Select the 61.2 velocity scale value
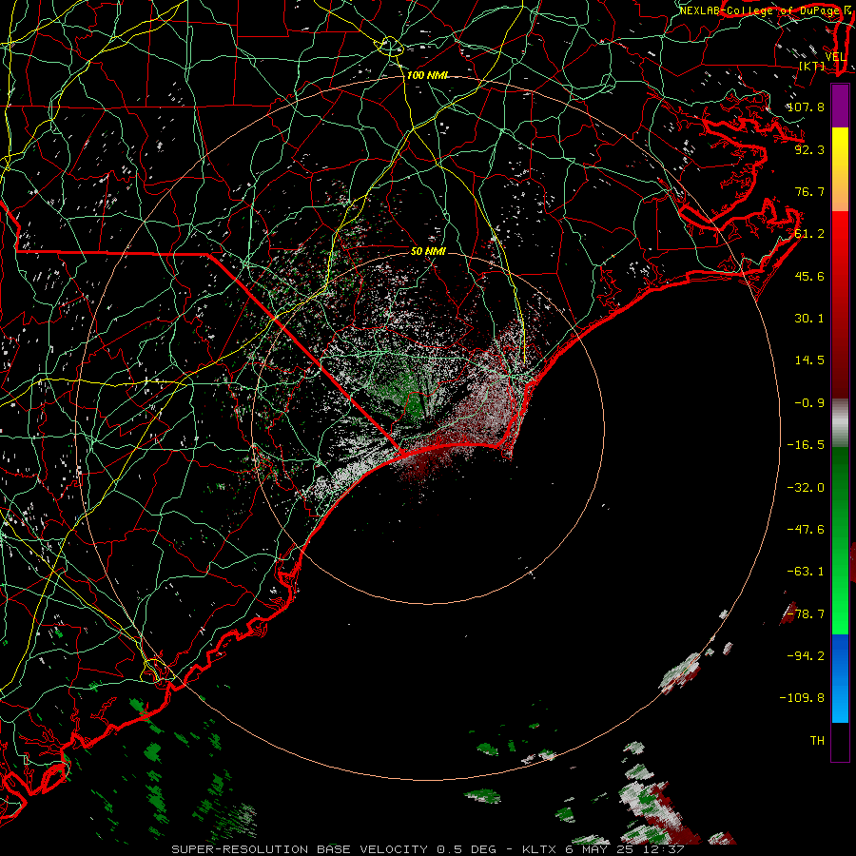This screenshot has height=856, width=856. tap(809, 234)
